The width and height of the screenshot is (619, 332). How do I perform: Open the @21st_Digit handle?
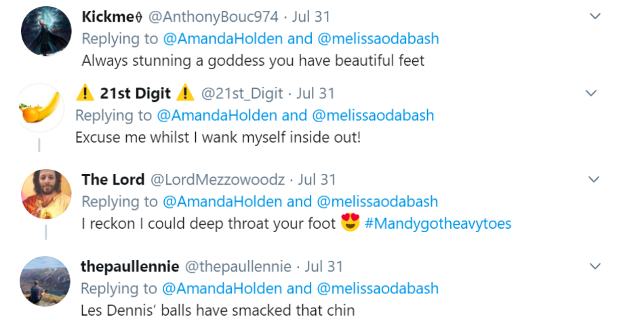[x=243, y=93]
